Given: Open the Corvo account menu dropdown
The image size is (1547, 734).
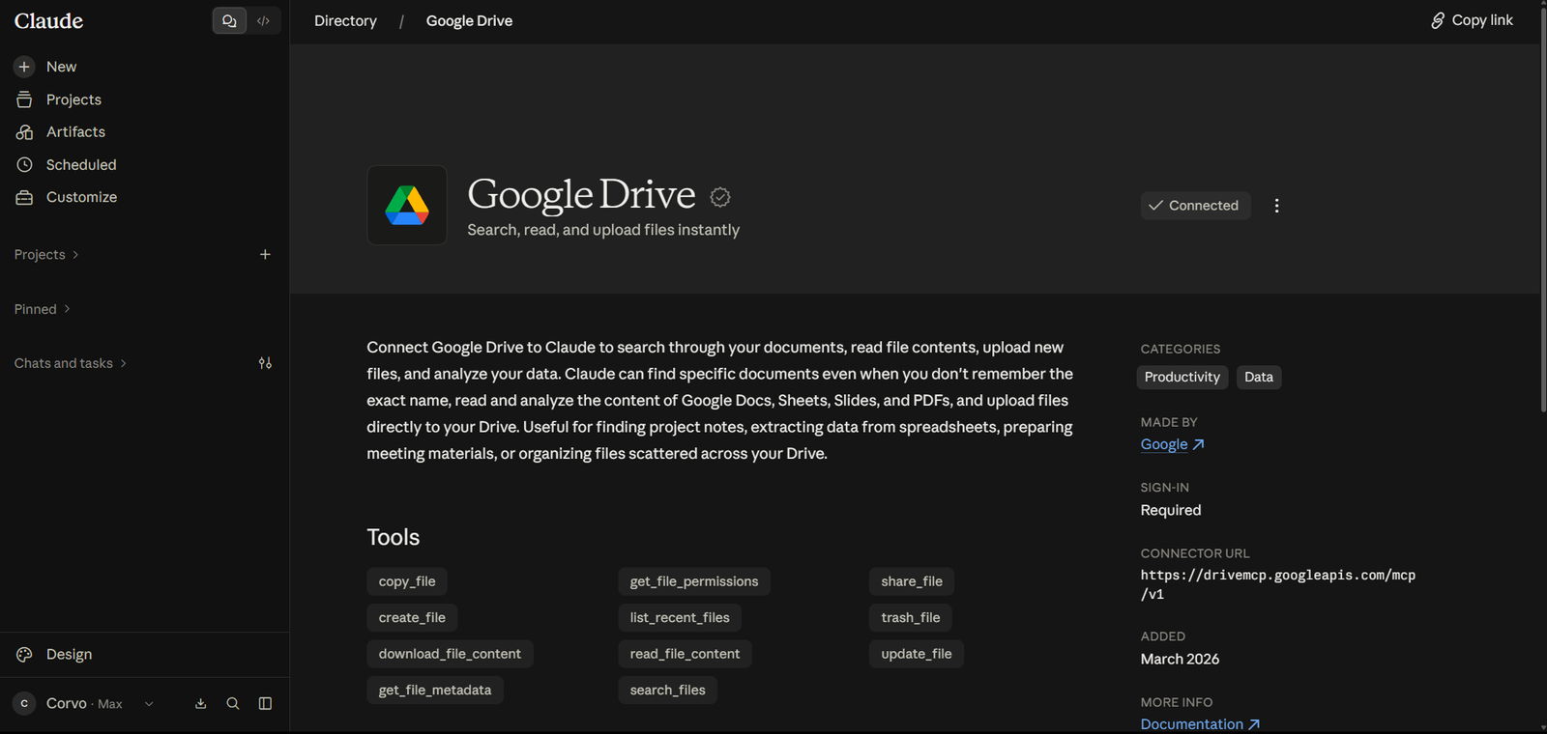Looking at the screenshot, I should click(x=149, y=704).
